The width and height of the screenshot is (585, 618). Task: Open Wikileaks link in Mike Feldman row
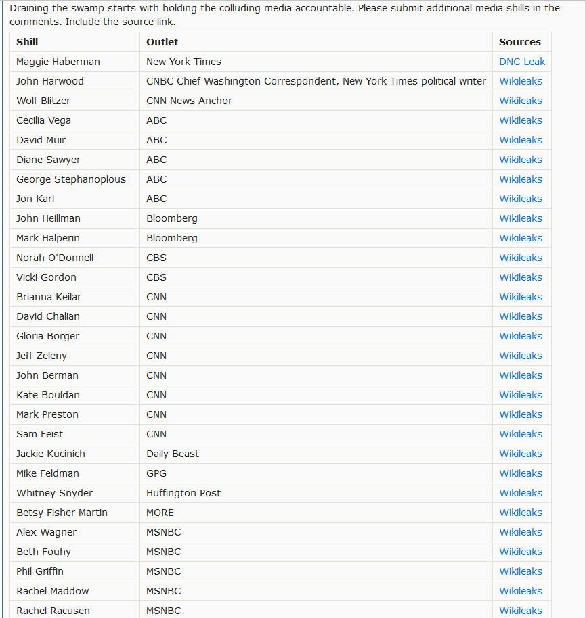520,473
